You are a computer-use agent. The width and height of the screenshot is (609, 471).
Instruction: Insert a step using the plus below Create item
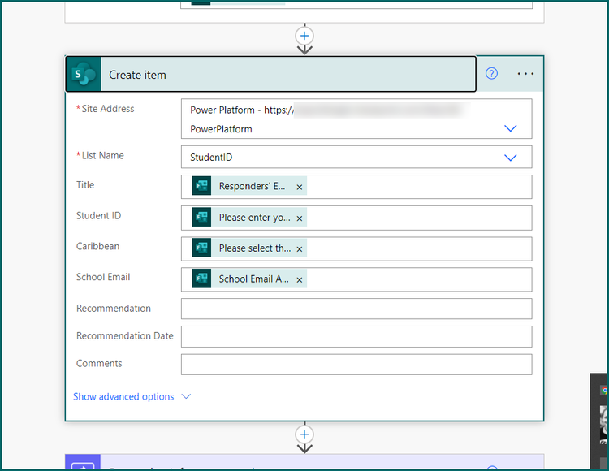tap(304, 434)
